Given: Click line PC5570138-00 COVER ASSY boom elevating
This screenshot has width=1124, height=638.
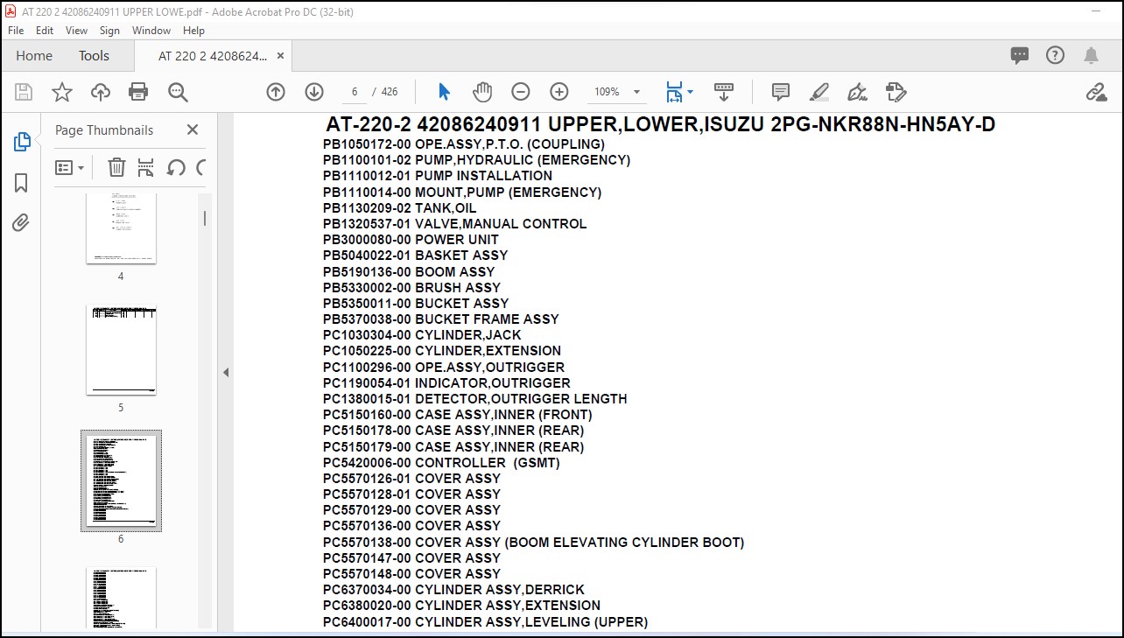Looking at the screenshot, I should click(x=534, y=542).
